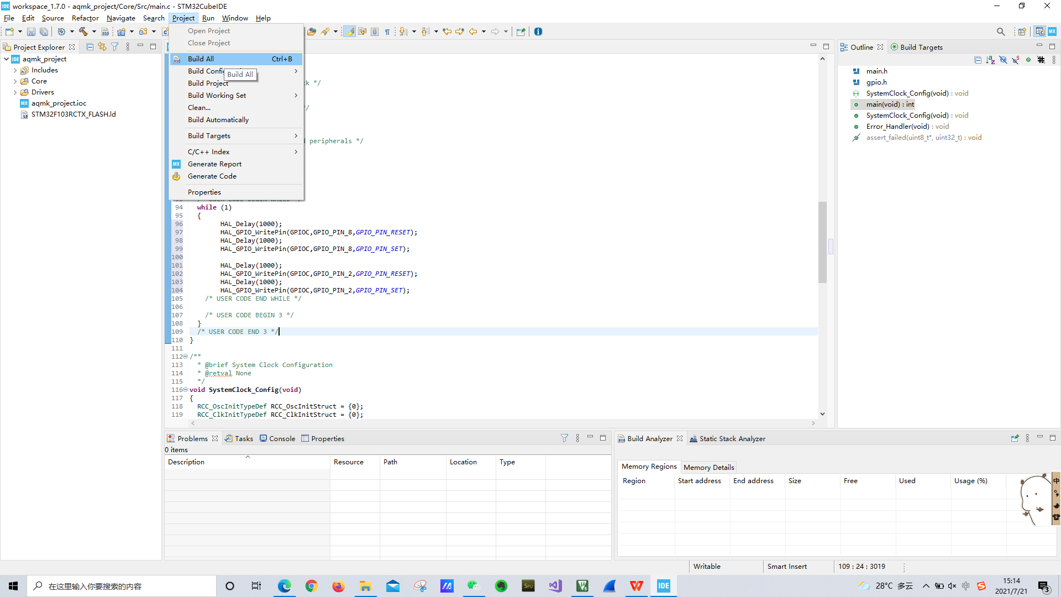Open project Properties menu entry
The width and height of the screenshot is (1061, 597).
237,192
